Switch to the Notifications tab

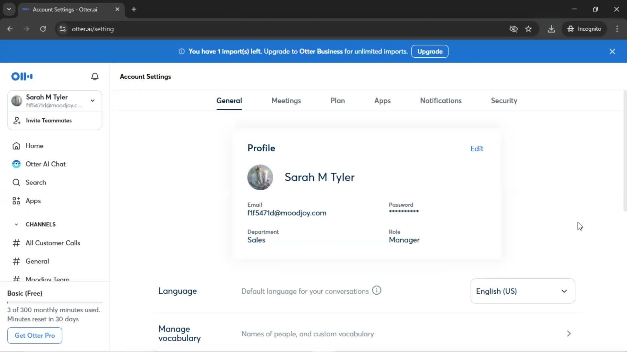(441, 101)
